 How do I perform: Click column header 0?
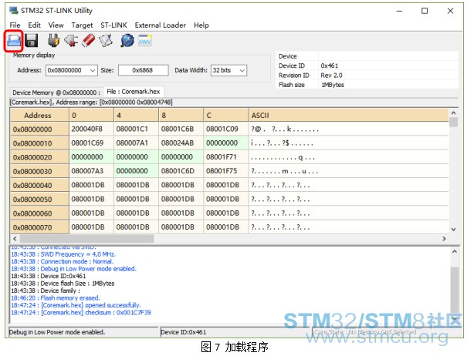point(91,116)
